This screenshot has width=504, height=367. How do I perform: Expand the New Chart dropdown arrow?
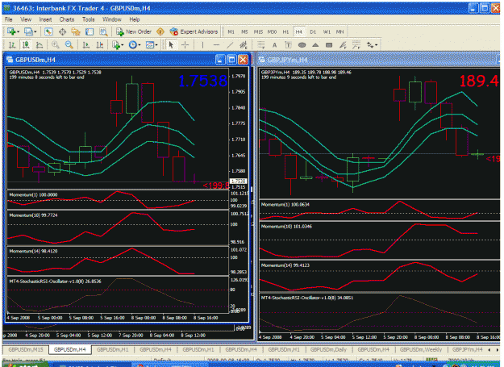click(x=18, y=31)
